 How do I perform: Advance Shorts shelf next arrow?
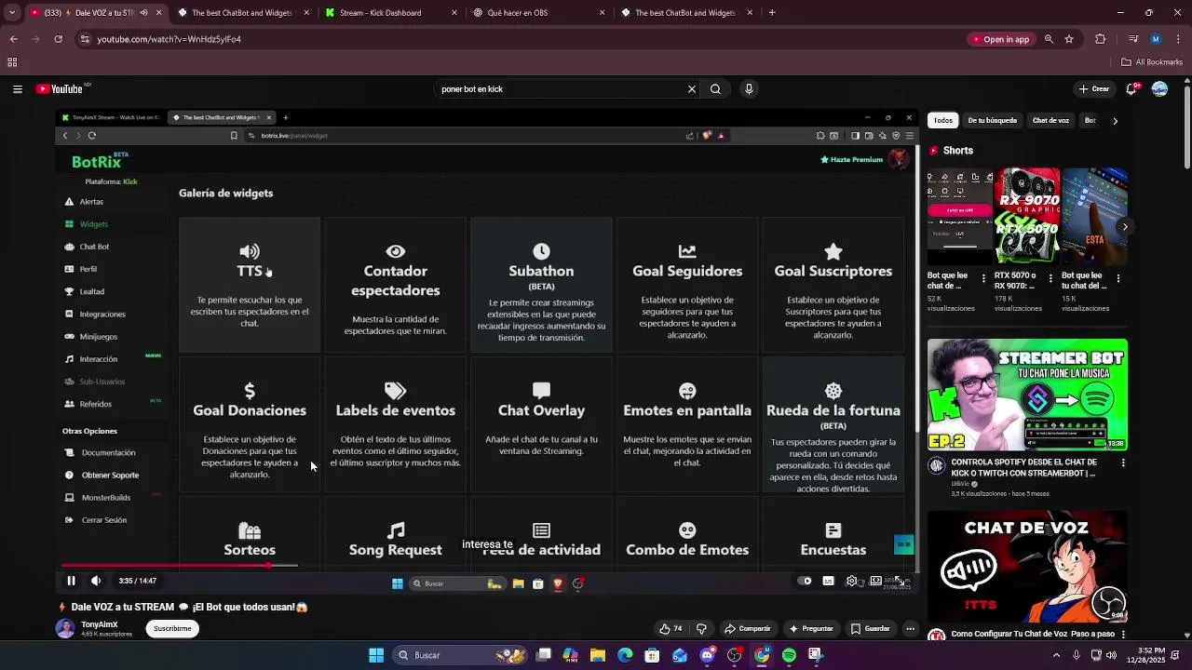(1125, 227)
